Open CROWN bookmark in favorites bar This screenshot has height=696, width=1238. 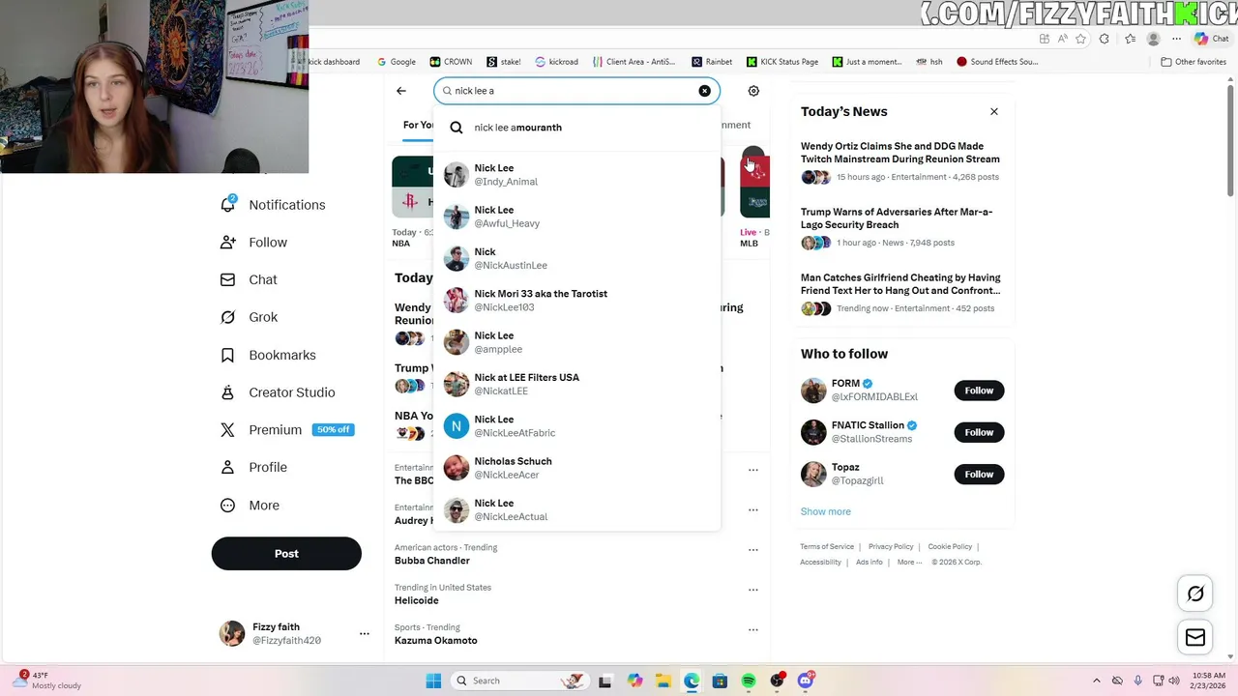(451, 62)
